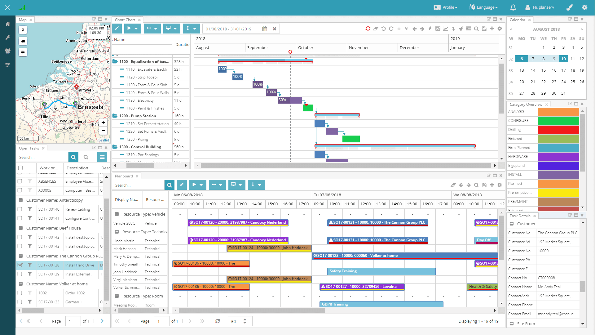Undo the last Gantt change
The width and height of the screenshot is (595, 335).
click(x=383, y=29)
